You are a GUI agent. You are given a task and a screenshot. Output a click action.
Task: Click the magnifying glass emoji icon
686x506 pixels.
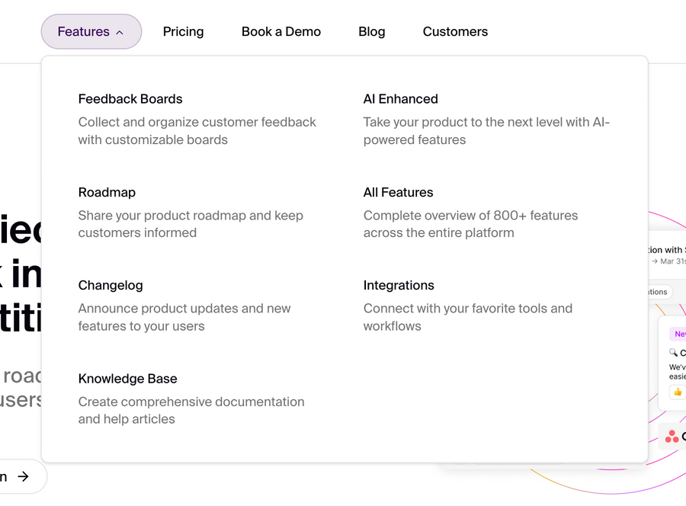(x=673, y=353)
